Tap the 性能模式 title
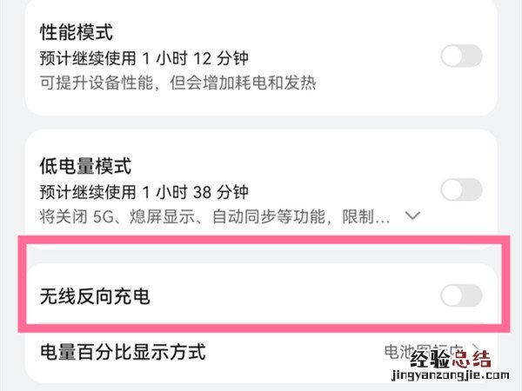The width and height of the screenshot is (522, 391). [x=77, y=33]
